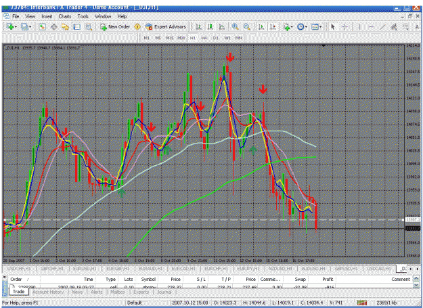
Task: Select the Vertical Line drawing tool
Action: (359, 26)
